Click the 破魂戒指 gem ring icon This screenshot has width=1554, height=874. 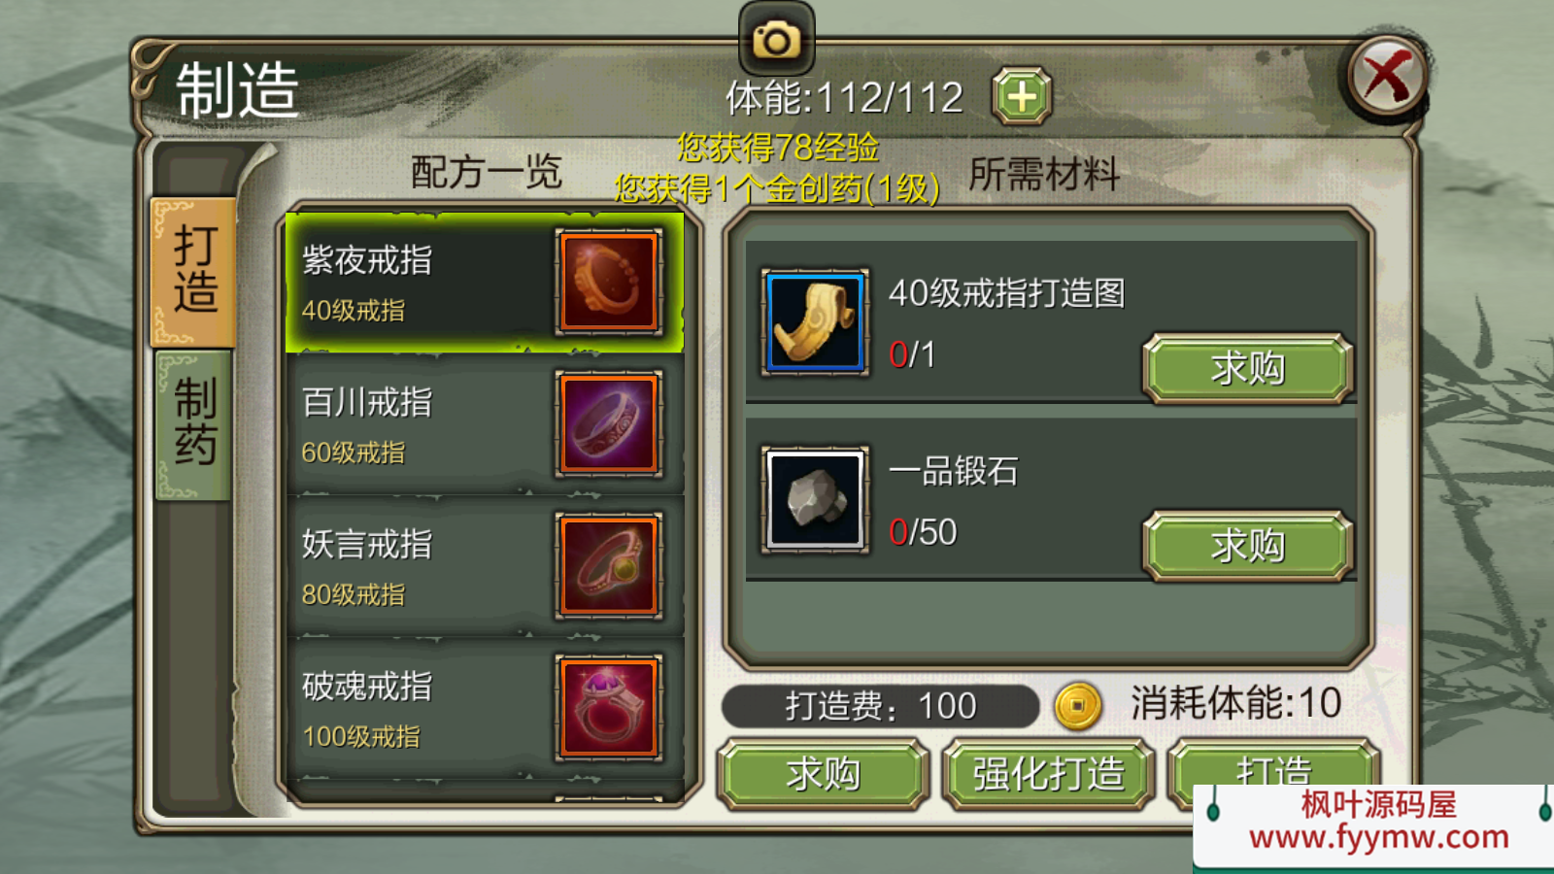[x=609, y=708]
